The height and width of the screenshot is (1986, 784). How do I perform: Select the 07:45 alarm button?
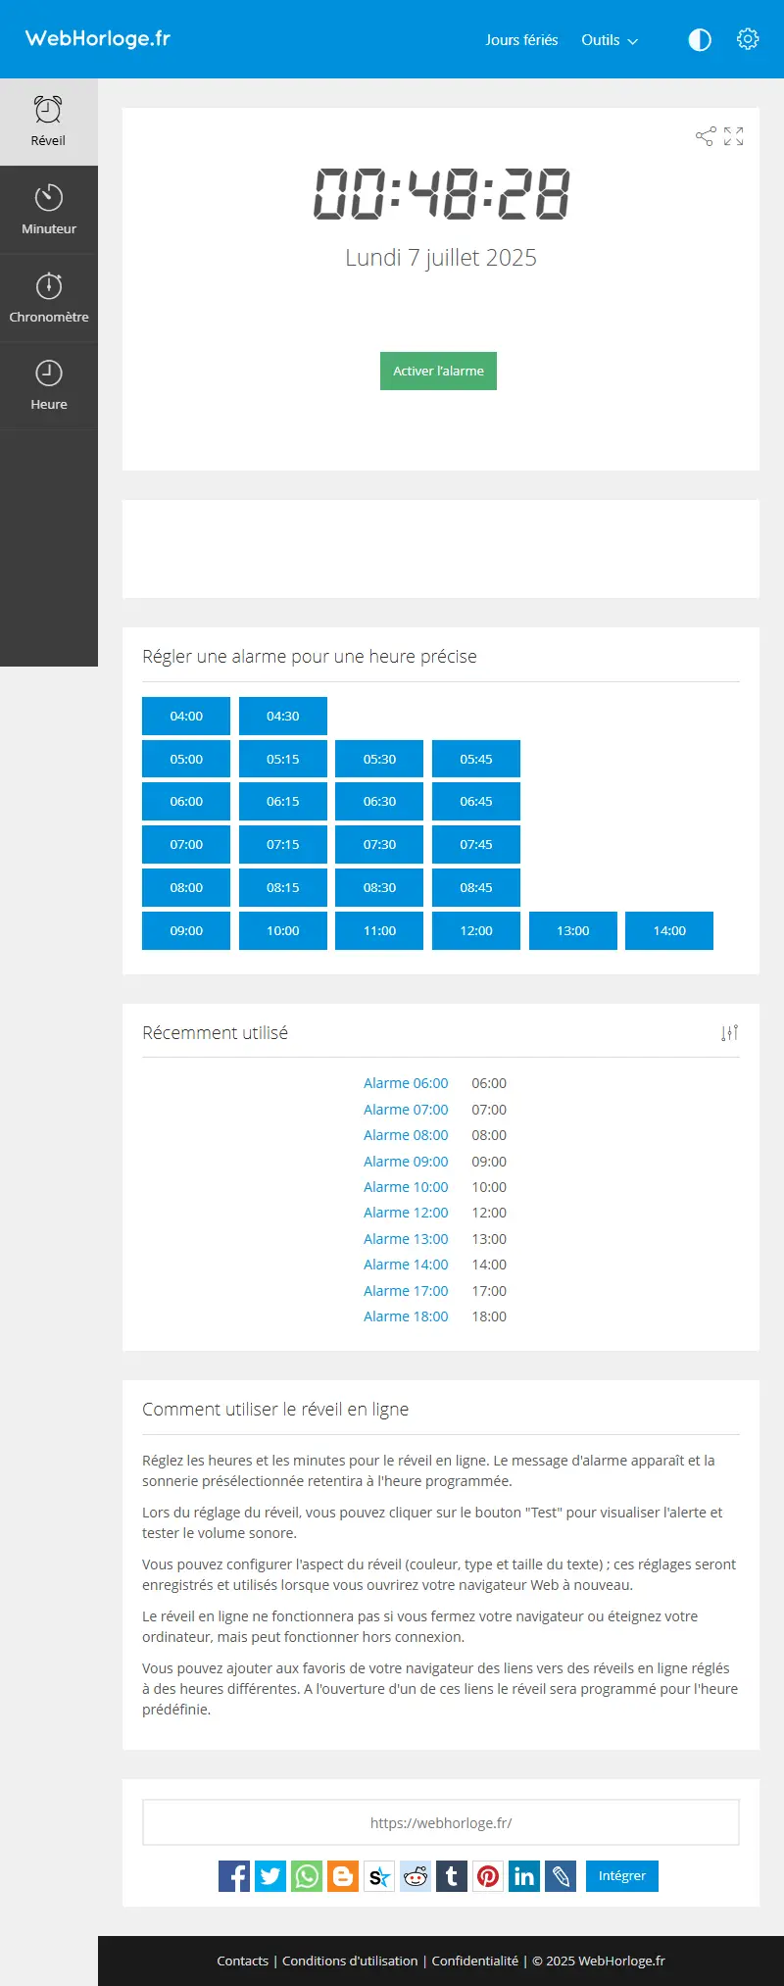pyautogui.click(x=476, y=844)
